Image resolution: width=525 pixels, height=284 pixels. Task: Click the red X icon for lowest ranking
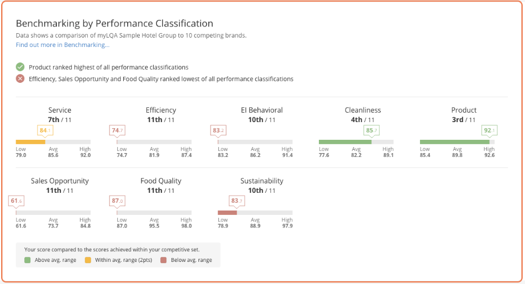coord(20,79)
